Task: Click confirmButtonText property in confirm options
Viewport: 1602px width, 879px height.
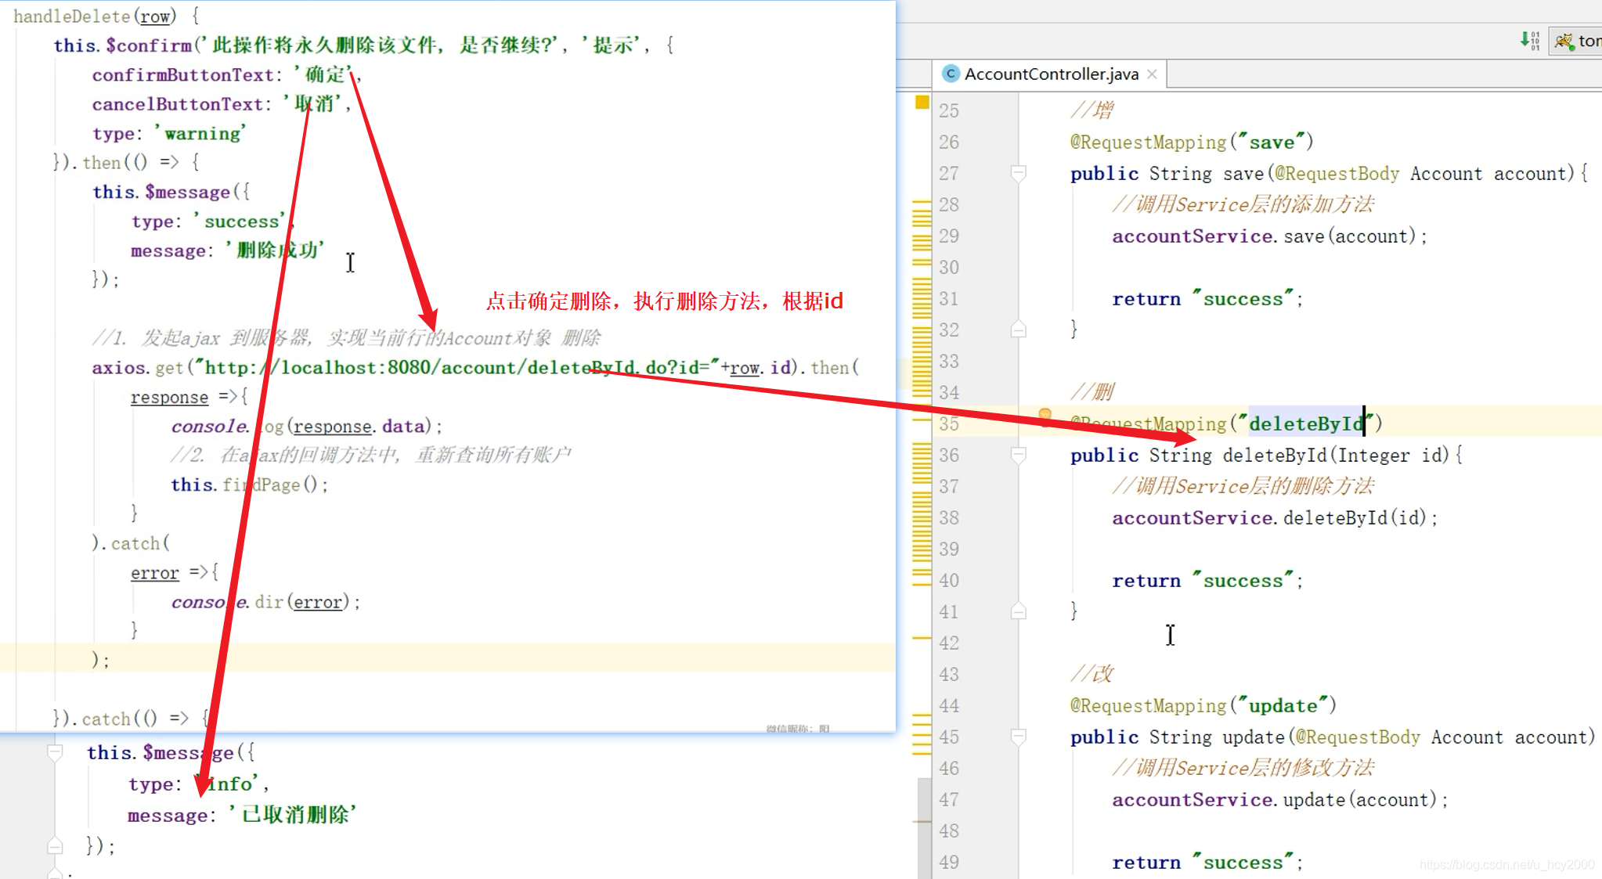Action: click(182, 75)
